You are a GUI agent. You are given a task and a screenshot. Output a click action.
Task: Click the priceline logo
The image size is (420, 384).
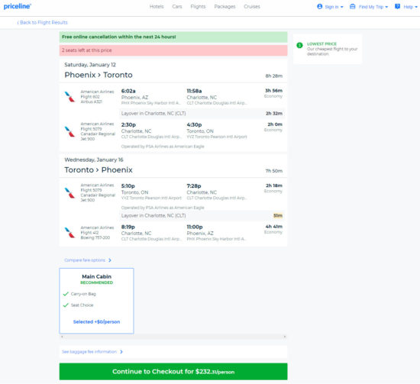17,6
